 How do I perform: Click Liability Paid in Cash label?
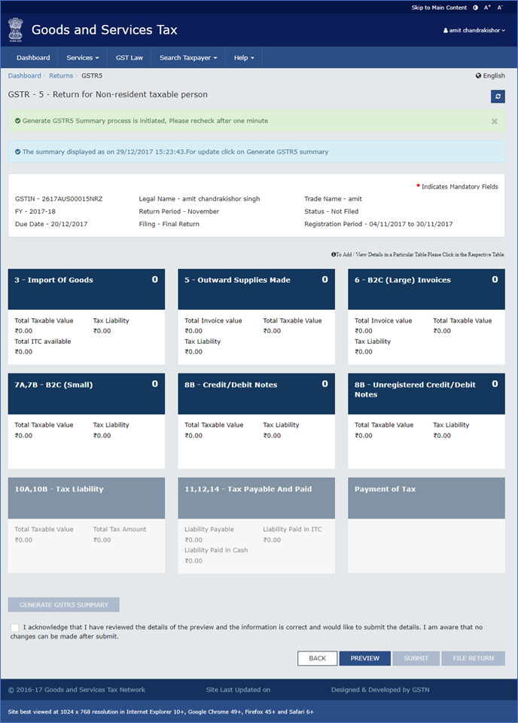pyautogui.click(x=216, y=550)
